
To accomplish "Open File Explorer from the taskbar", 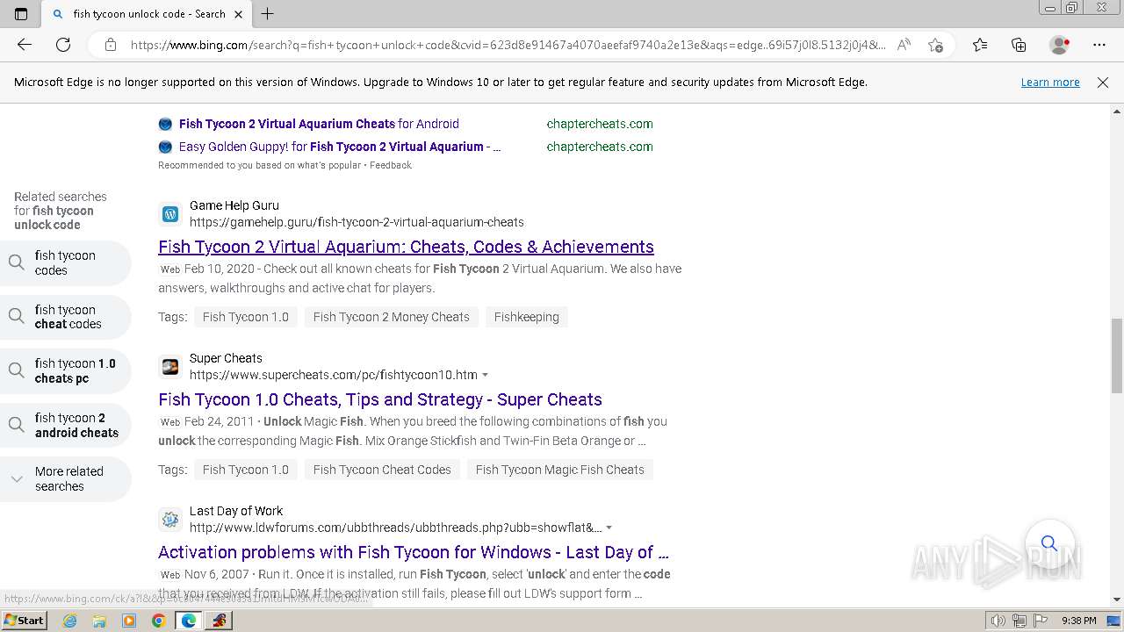I will [99, 621].
